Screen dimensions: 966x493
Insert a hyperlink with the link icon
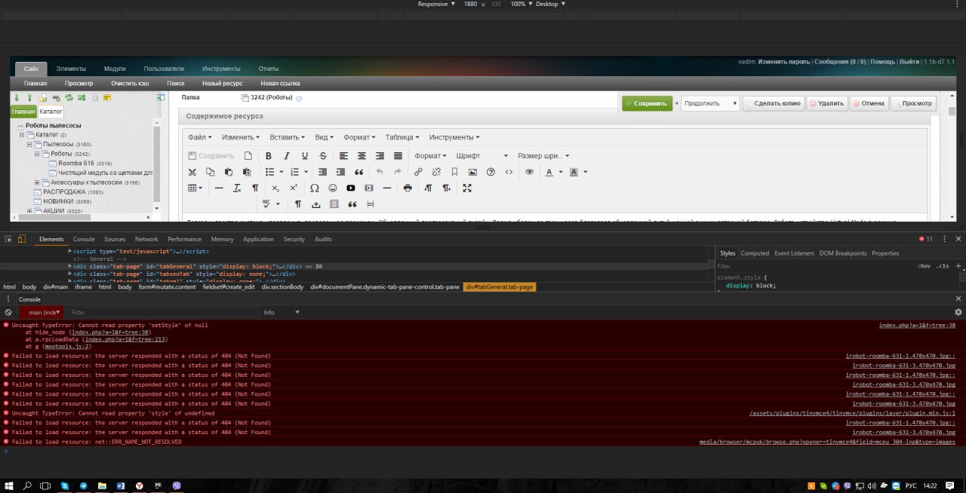[x=418, y=172]
